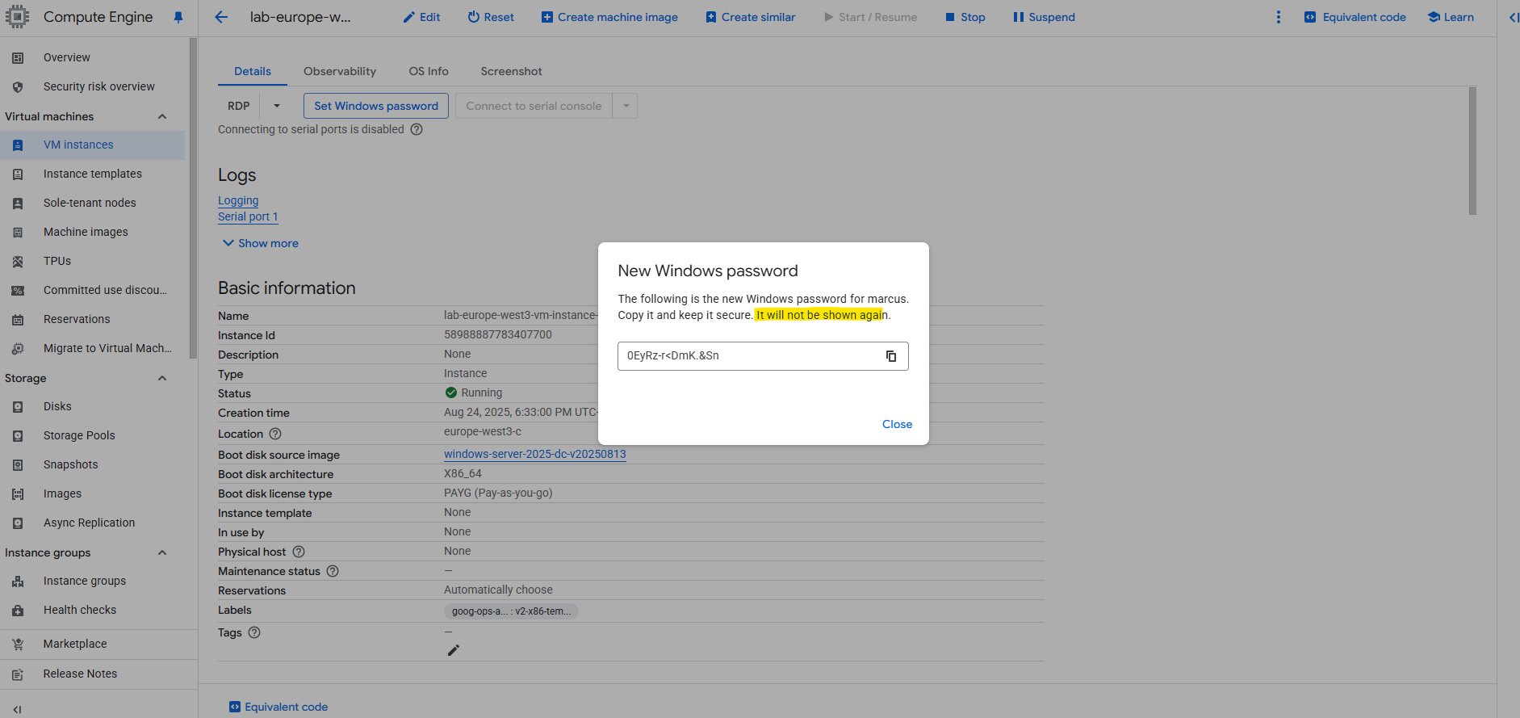This screenshot has height=718, width=1520.
Task: Open the RDP dropdown arrow
Action: [277, 106]
